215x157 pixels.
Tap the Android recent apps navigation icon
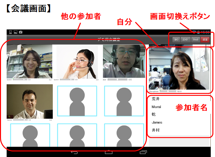(143, 152)
